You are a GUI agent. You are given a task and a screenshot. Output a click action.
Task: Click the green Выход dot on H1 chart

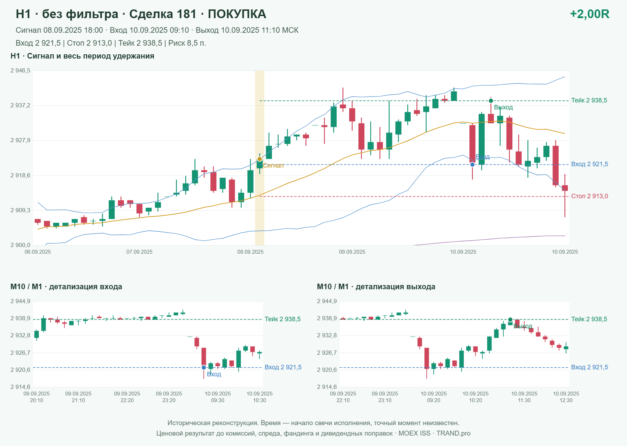point(491,101)
